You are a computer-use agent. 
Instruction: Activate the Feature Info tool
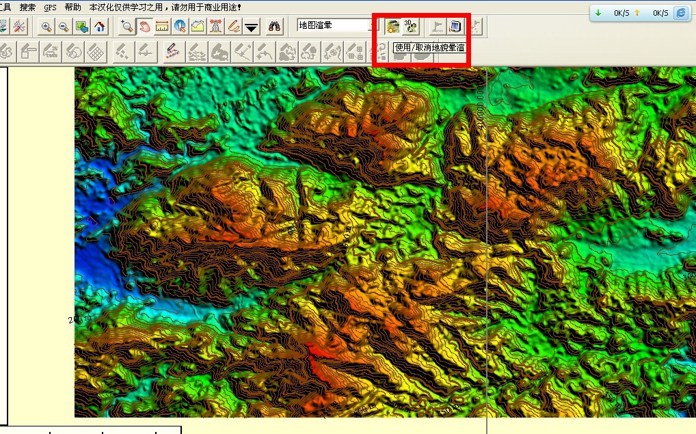point(180,27)
